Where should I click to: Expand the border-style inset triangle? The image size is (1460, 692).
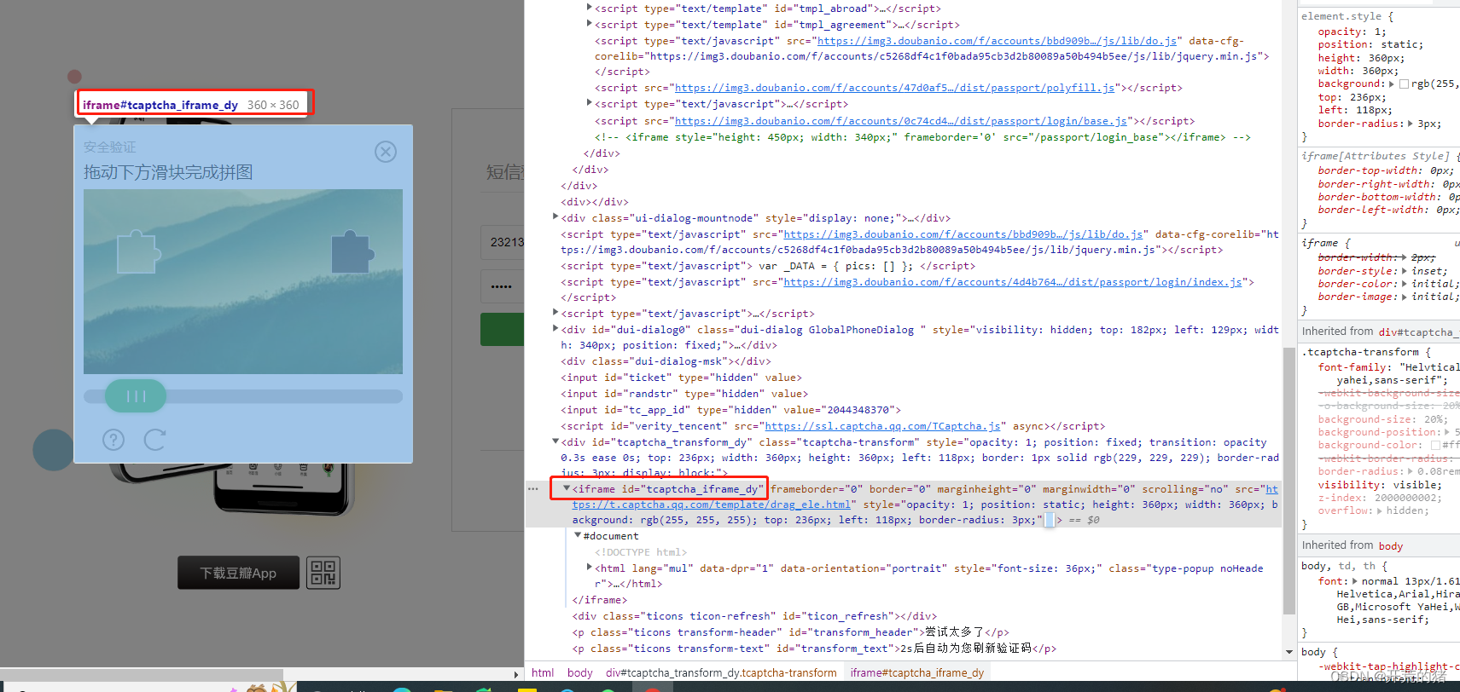[x=1404, y=271]
